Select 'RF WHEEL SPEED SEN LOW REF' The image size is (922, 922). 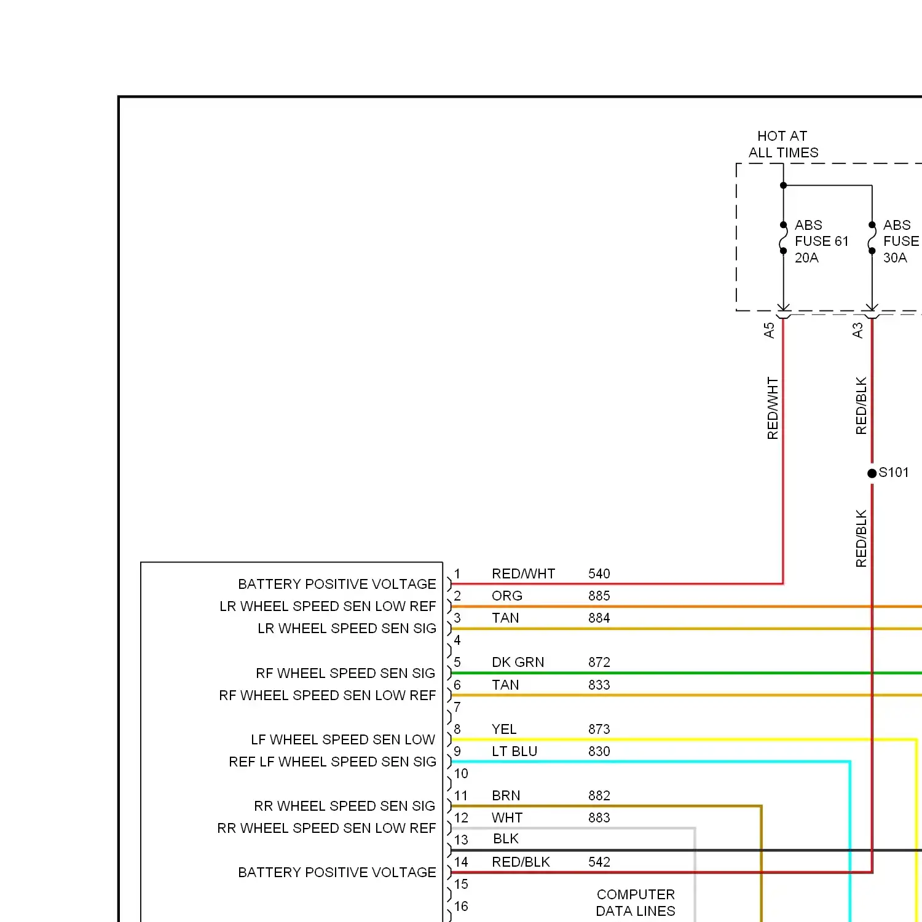[327, 695]
